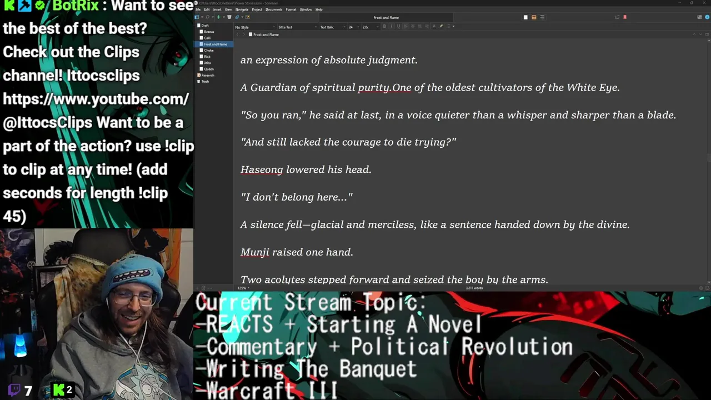Click the editor forward navigation arrow

coord(244,34)
